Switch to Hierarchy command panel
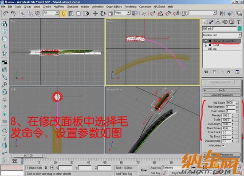 click(218, 22)
